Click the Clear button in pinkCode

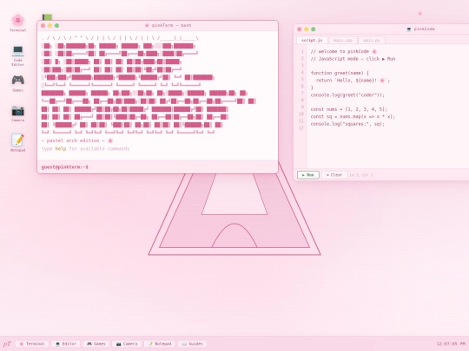334,175
